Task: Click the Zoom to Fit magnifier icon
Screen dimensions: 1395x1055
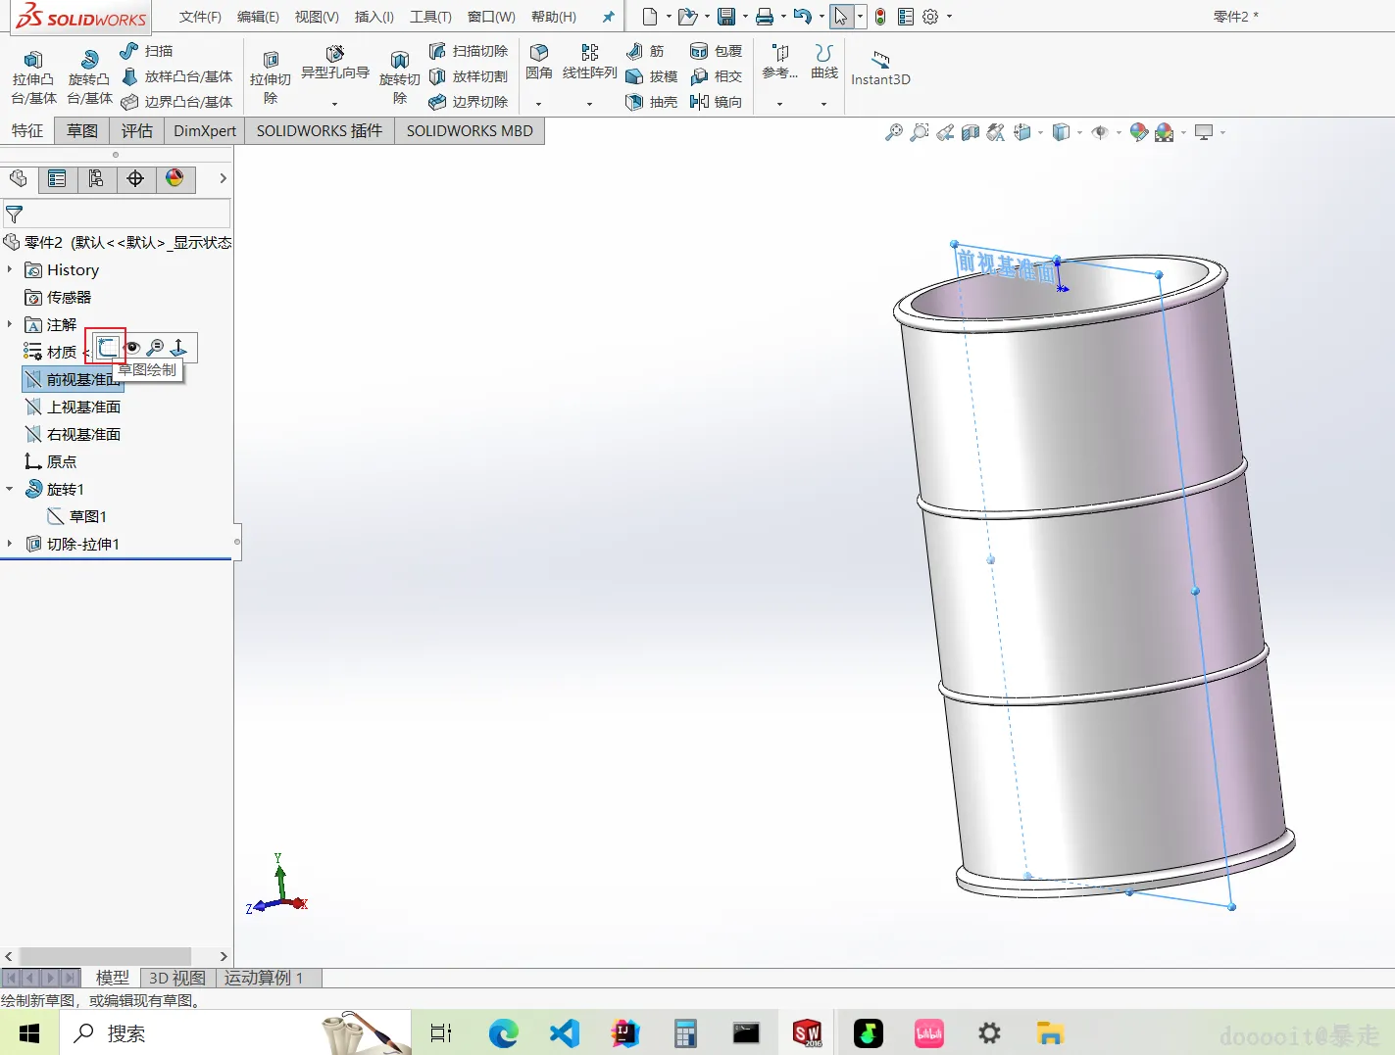Action: click(893, 132)
